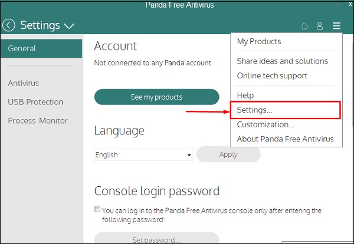Switch to Process Monitor section

38,121
